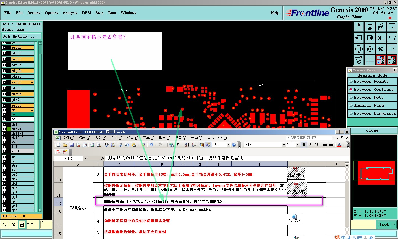Click the pan up view icon
This screenshot has width=398, height=239.
click(x=359, y=27)
